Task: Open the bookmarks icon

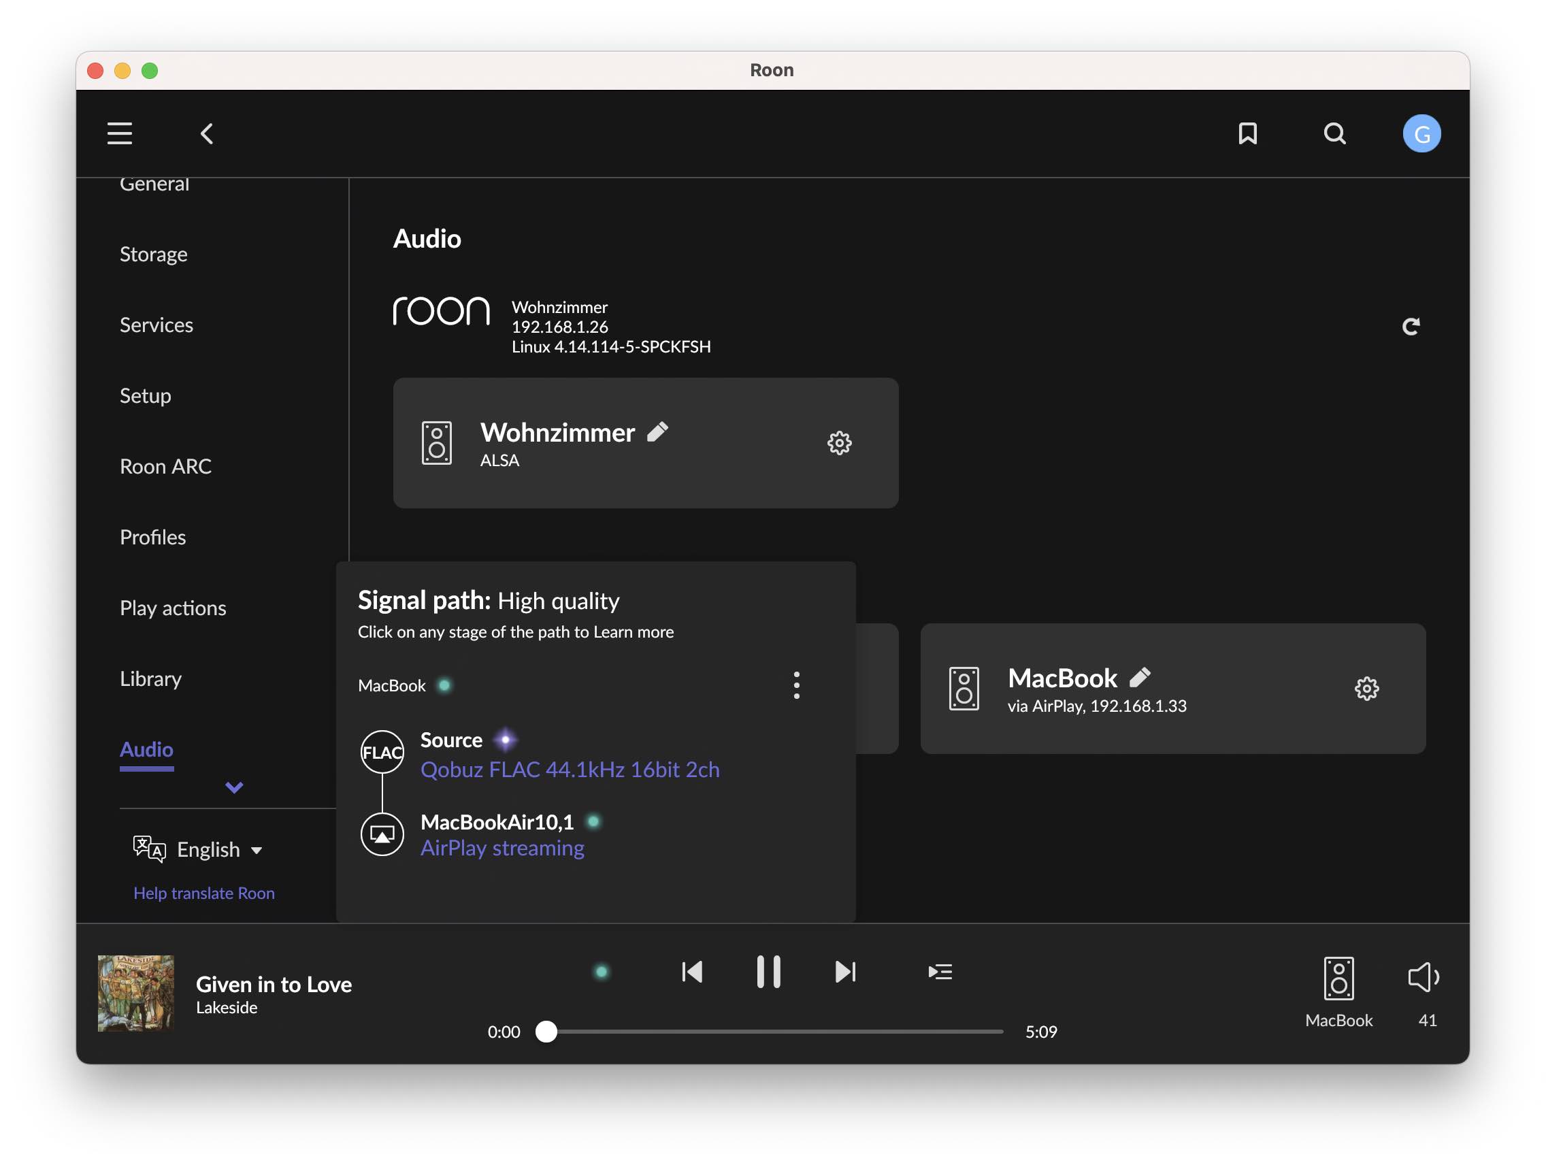Action: 1247,134
